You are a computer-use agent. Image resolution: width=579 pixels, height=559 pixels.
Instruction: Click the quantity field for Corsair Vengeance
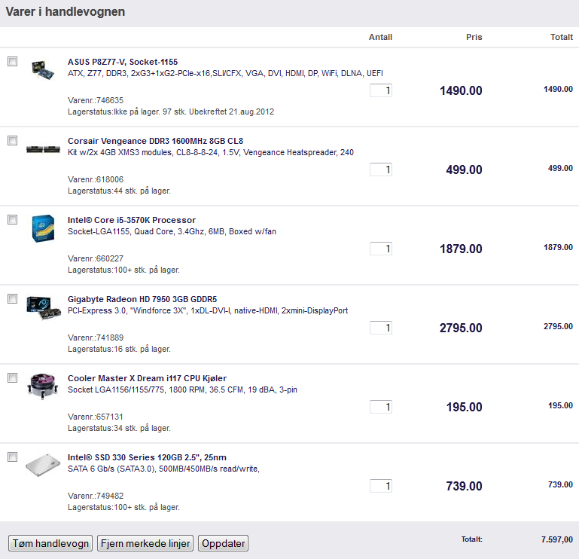coord(381,170)
